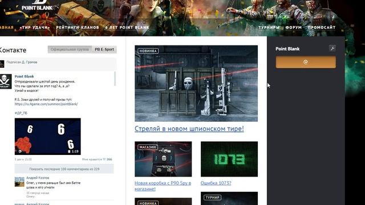Image resolution: width=365 pixels, height=205 pixels.
Task: Click the orange loading play button
Action: [306, 62]
